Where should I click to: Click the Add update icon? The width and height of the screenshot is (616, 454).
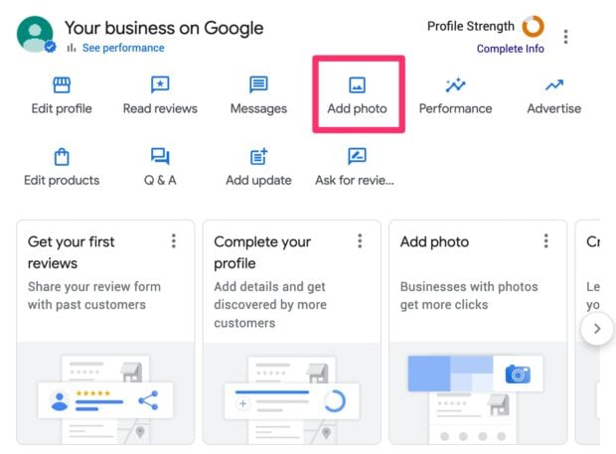(258, 157)
